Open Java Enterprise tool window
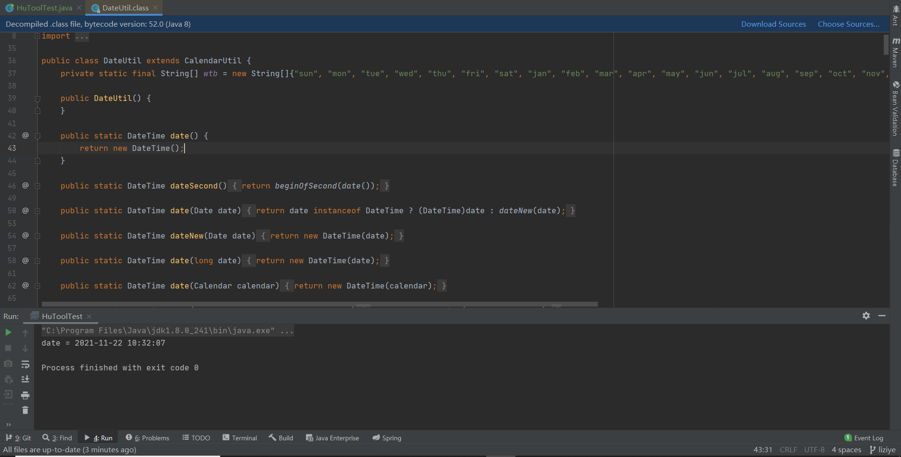901x457 pixels. 332,437
